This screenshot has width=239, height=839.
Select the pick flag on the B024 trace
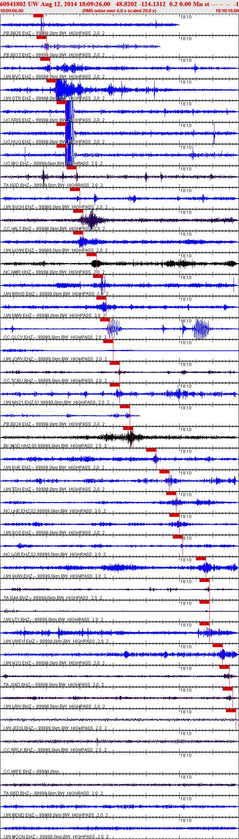(125, 406)
